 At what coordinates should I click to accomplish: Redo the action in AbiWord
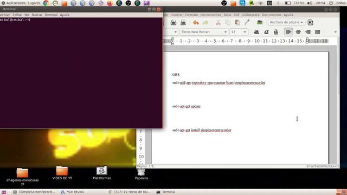tap(205, 22)
